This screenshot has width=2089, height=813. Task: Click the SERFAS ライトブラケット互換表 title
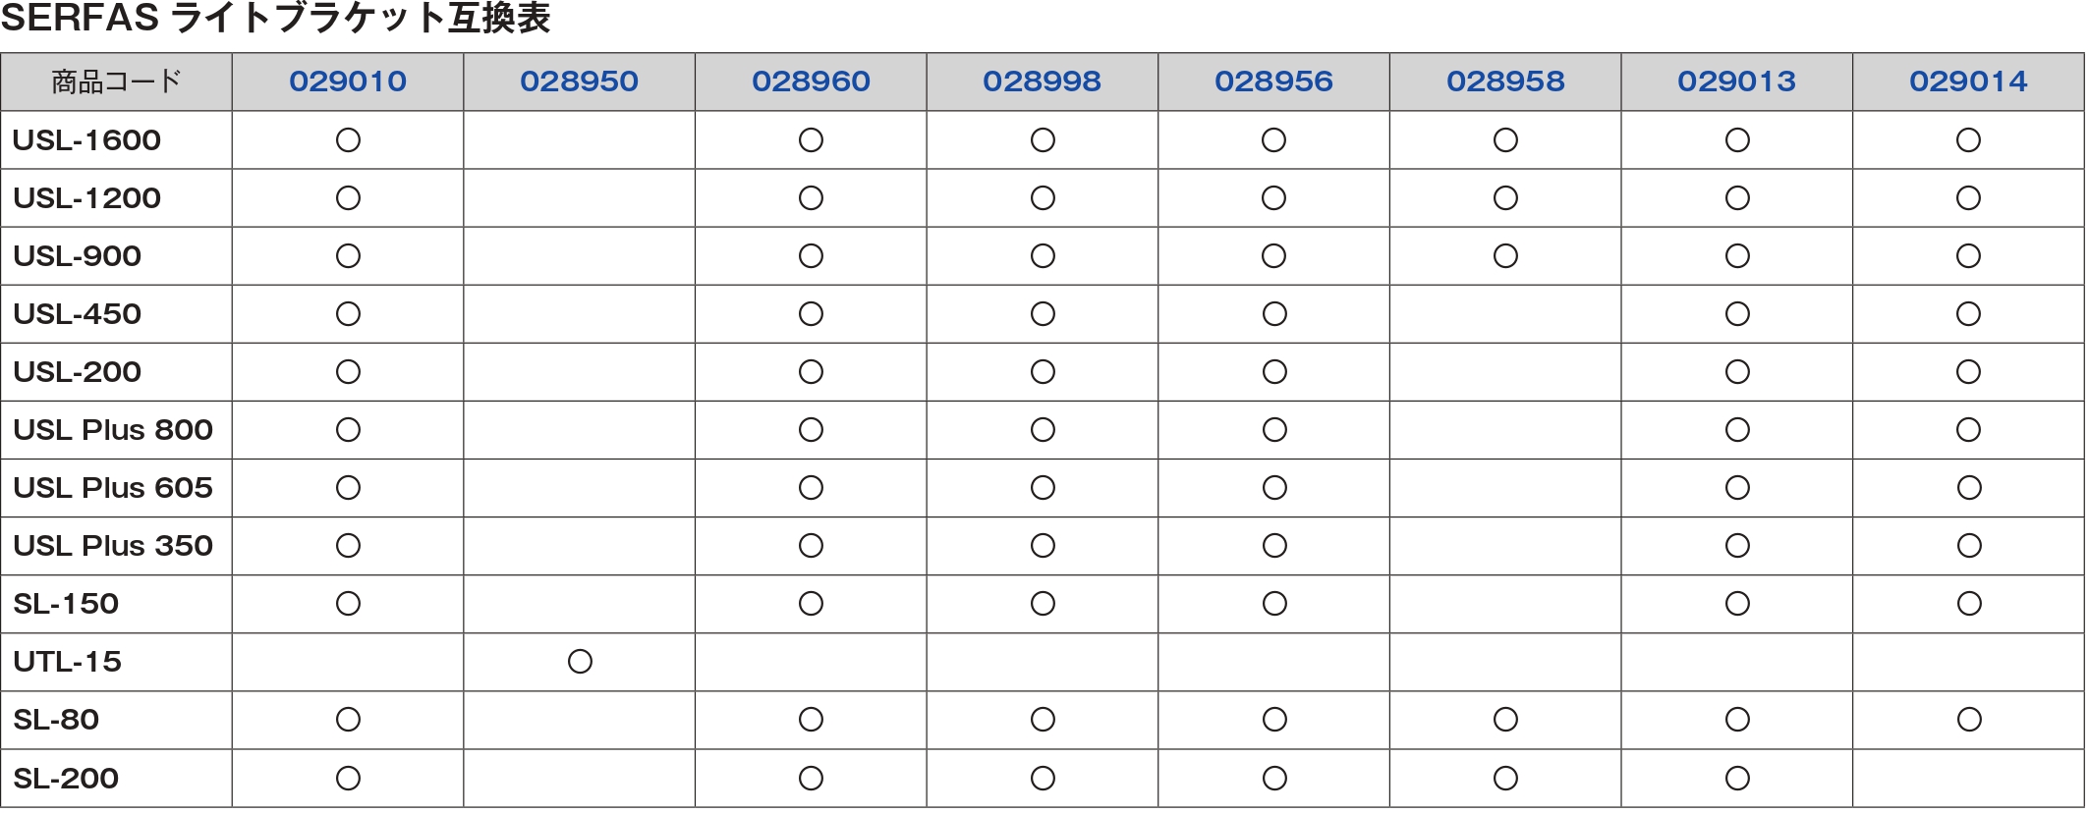point(275,19)
